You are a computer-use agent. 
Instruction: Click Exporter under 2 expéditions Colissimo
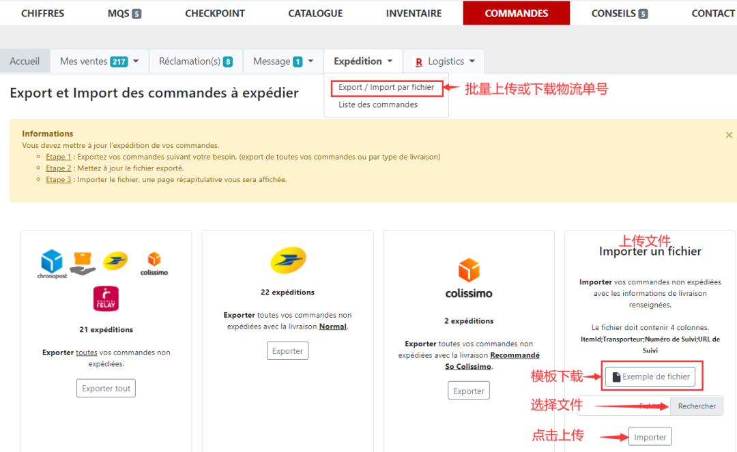pos(469,391)
